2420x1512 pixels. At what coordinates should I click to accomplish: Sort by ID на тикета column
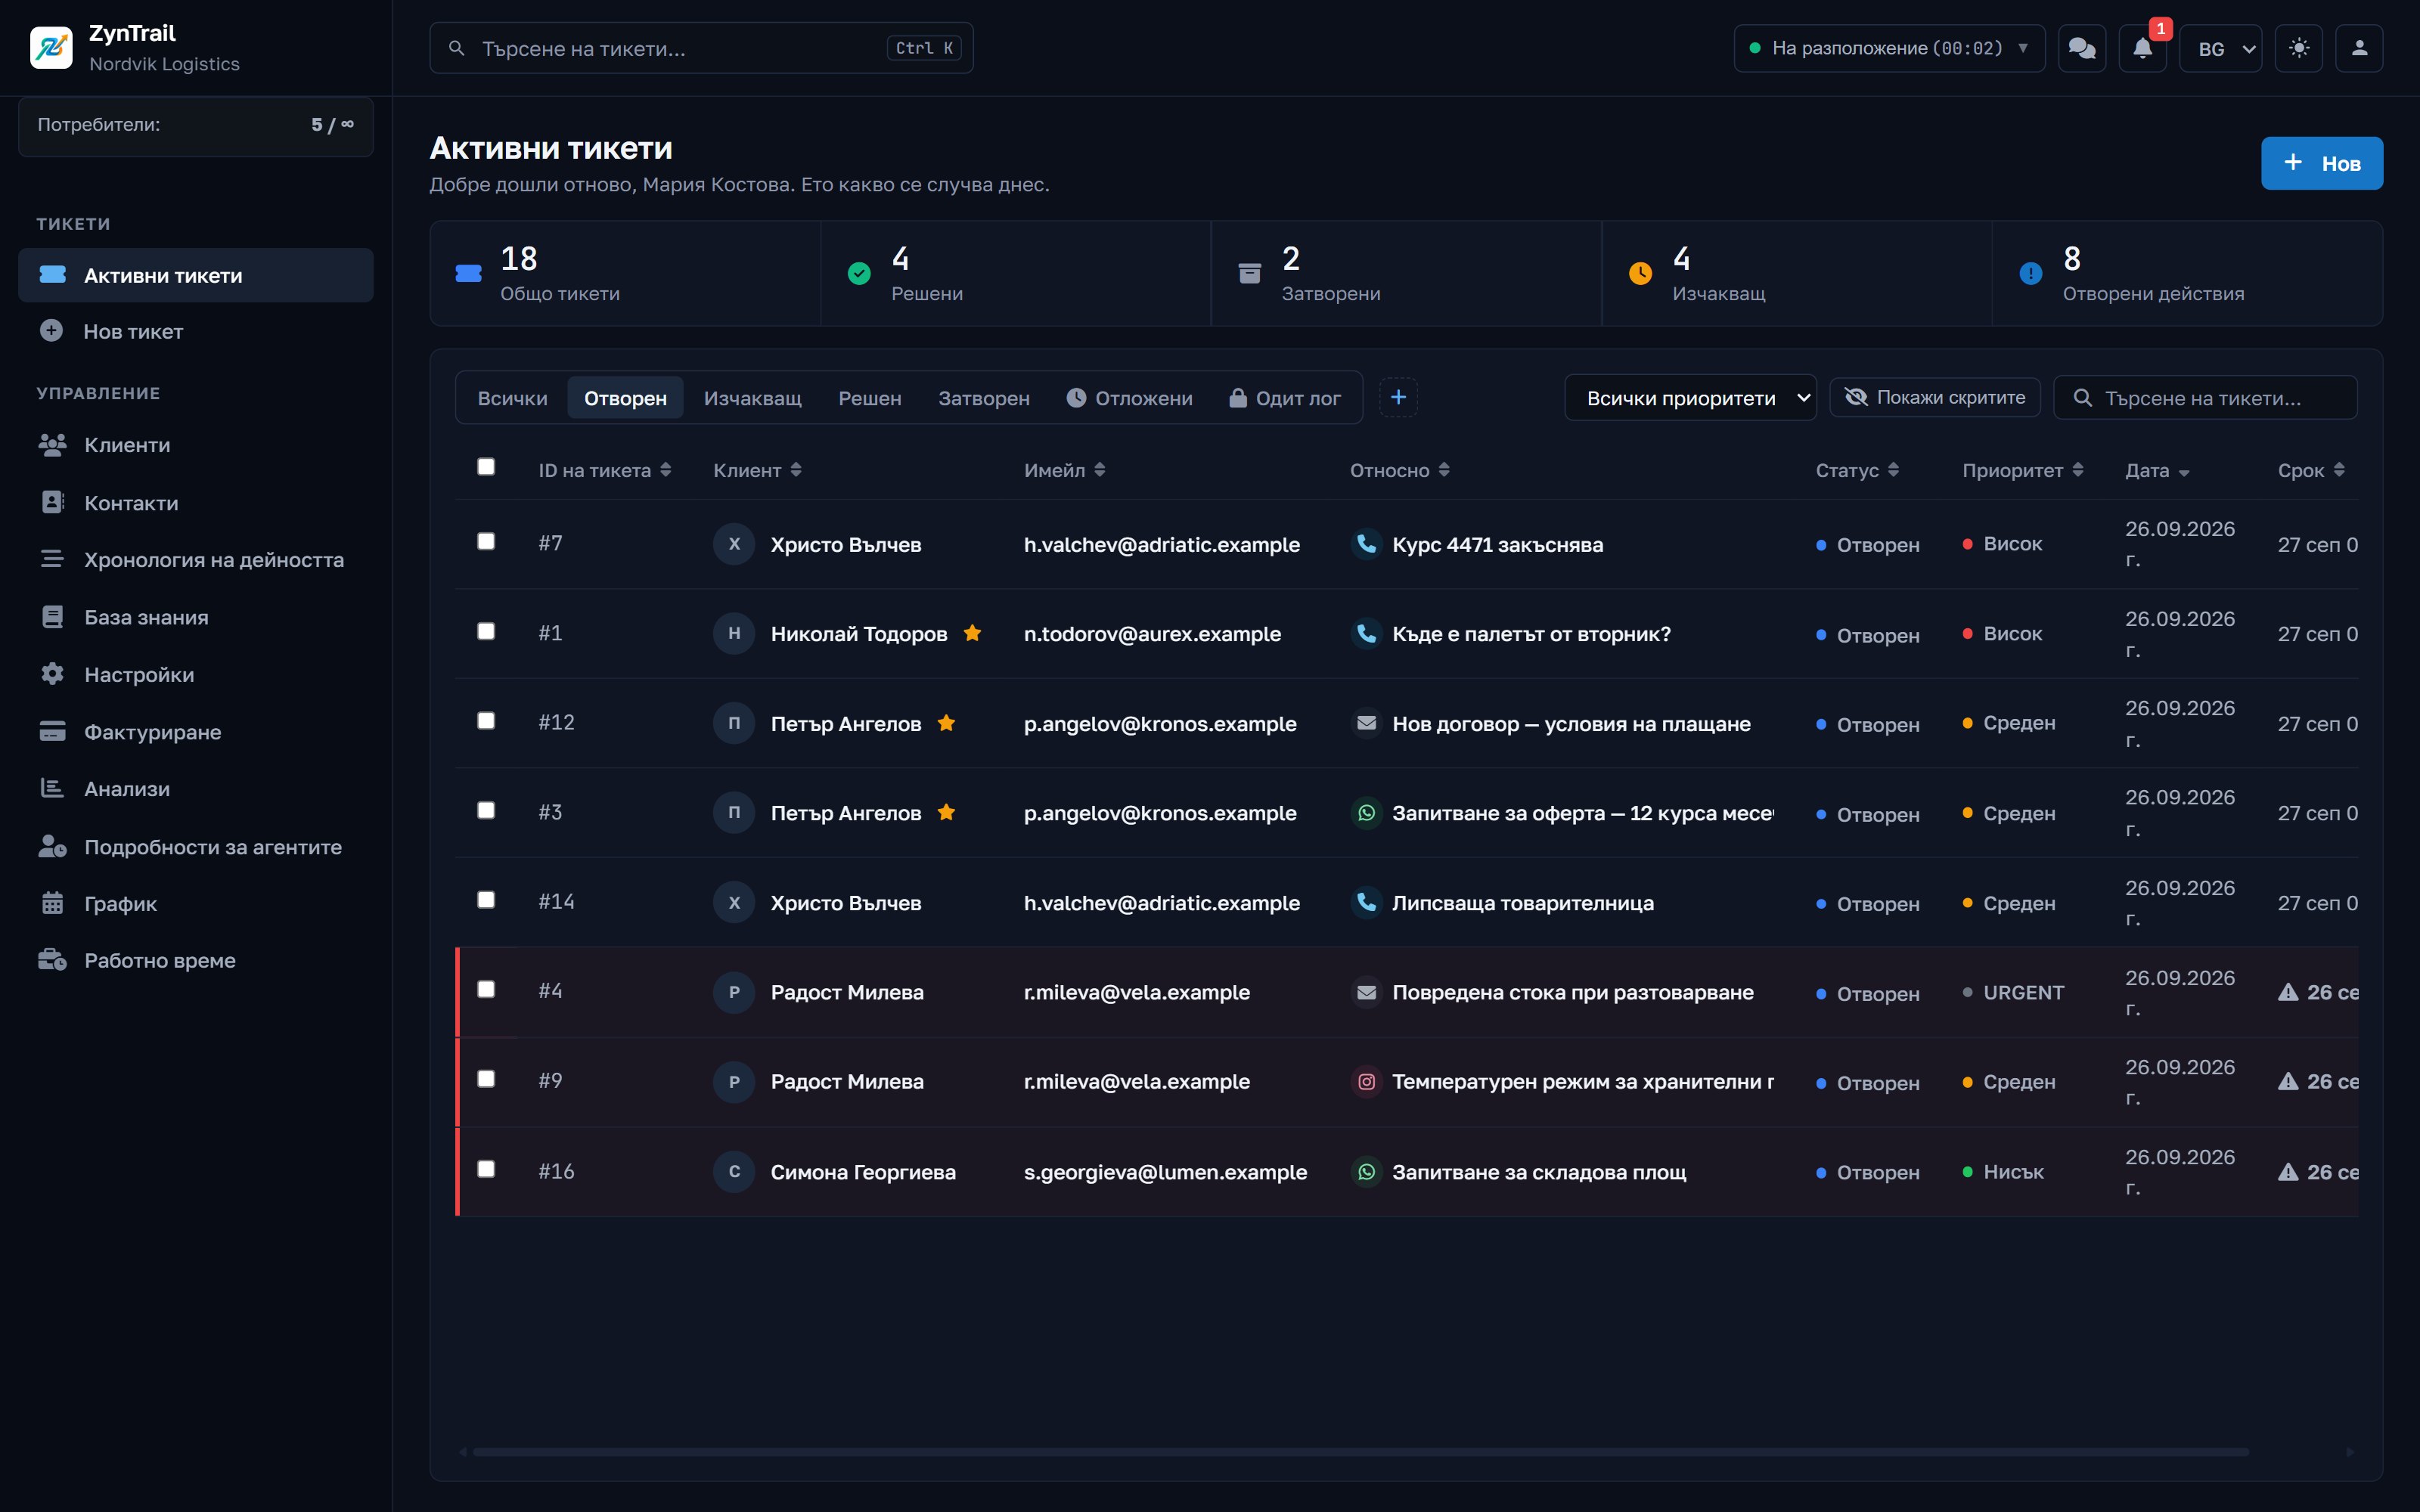[604, 470]
